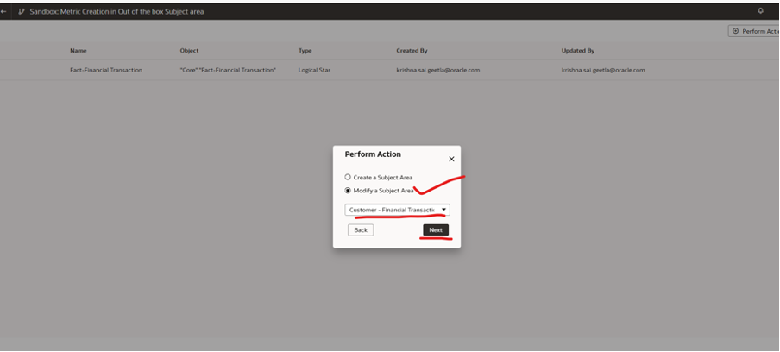Image resolution: width=780 pixels, height=352 pixels.
Task: Sort by Object column header
Action: [189, 51]
